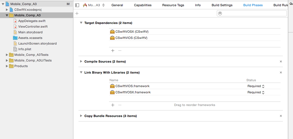This screenshot has height=139, width=293.
Task: Open Info.plist file
Action: click(25, 49)
